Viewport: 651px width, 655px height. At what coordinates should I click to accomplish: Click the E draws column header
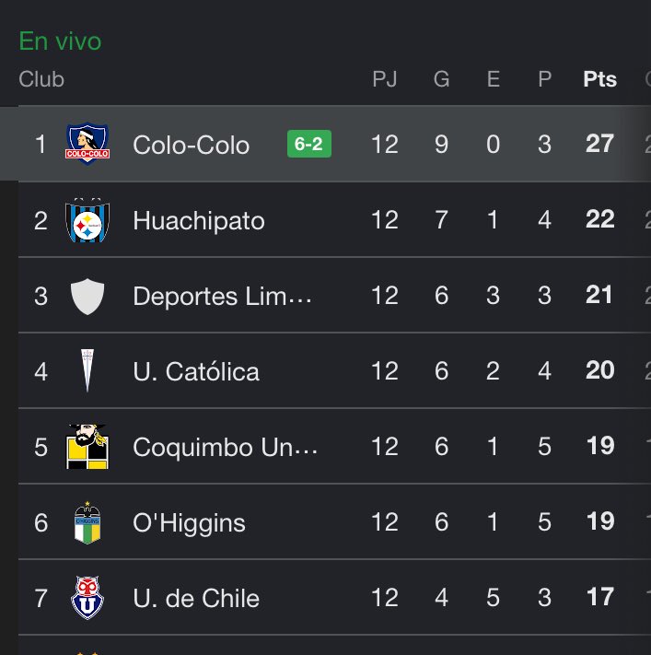[x=494, y=79]
